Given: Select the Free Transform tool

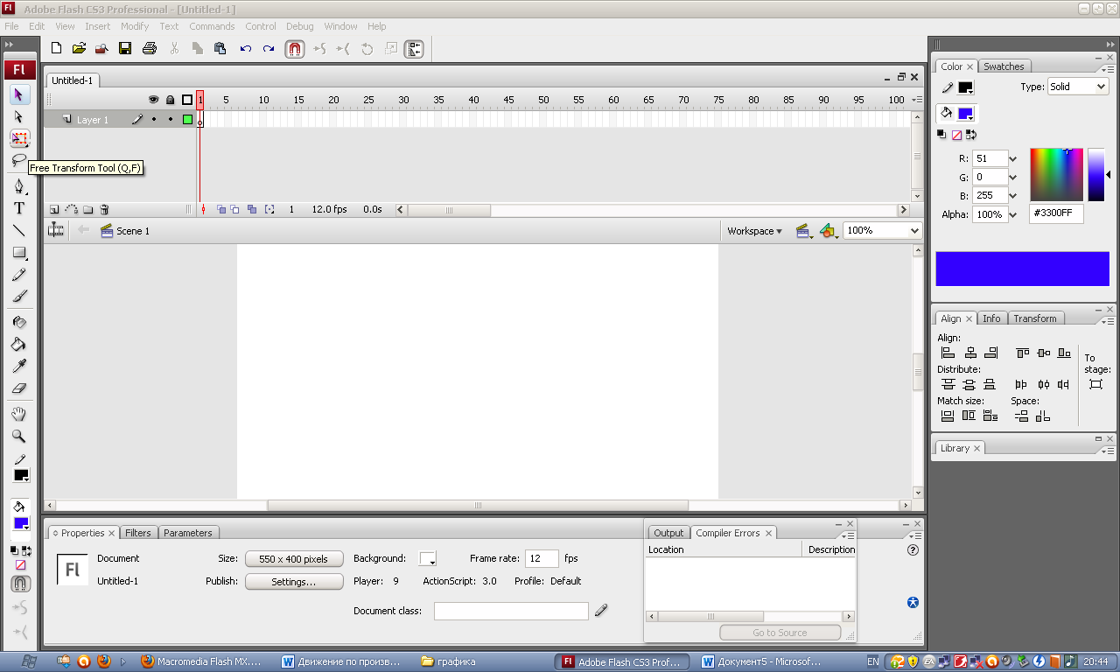Looking at the screenshot, I should tap(19, 138).
